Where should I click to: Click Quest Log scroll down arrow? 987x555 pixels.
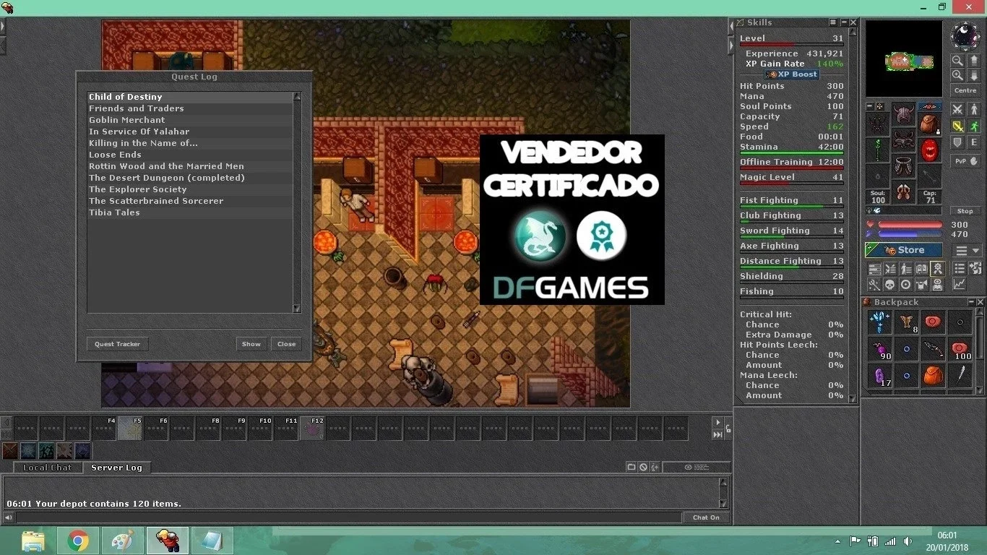click(297, 309)
